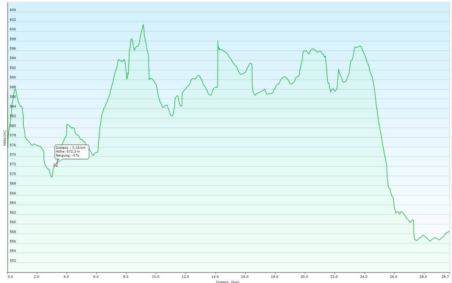Select the 572 elevation axis label

pos(13,164)
